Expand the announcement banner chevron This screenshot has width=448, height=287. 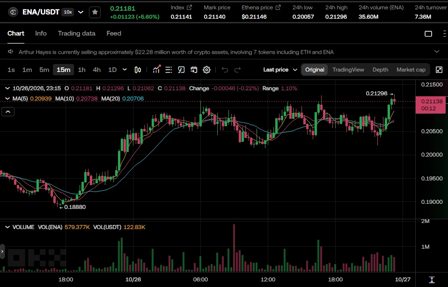(x=437, y=51)
